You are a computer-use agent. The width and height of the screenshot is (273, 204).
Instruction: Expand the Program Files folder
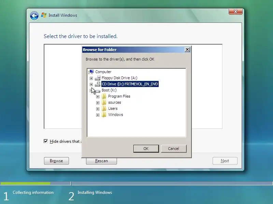98,97
